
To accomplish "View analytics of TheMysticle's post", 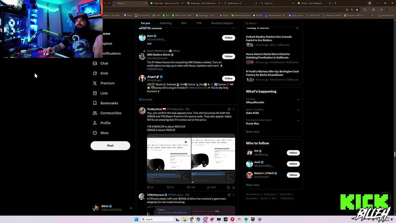I will (x=211, y=187).
